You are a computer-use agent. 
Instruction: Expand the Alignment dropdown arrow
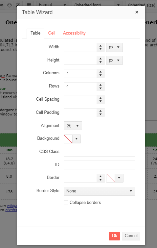point(78,126)
